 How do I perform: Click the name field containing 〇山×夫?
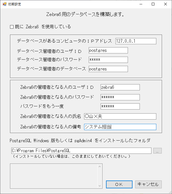120,116
